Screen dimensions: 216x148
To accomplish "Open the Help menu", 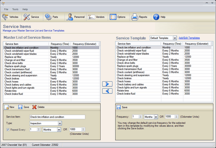I will [x=25, y=9].
